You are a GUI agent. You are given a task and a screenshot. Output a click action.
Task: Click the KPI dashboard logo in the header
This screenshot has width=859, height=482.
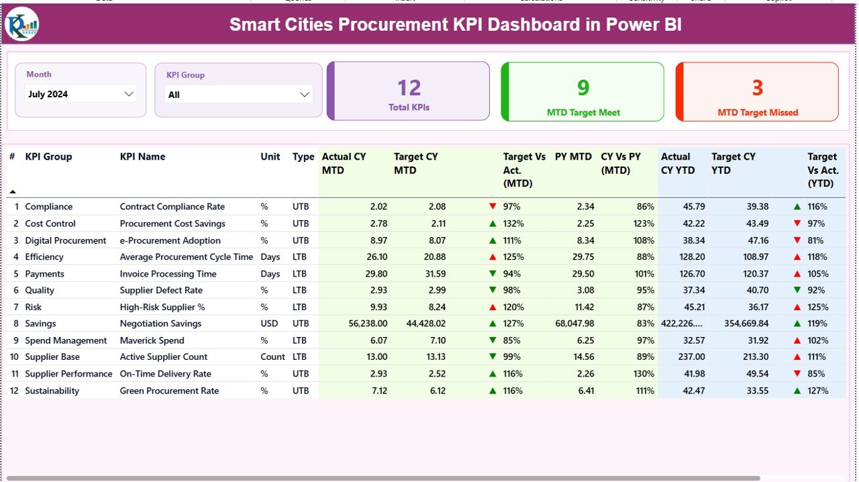pyautogui.click(x=22, y=26)
